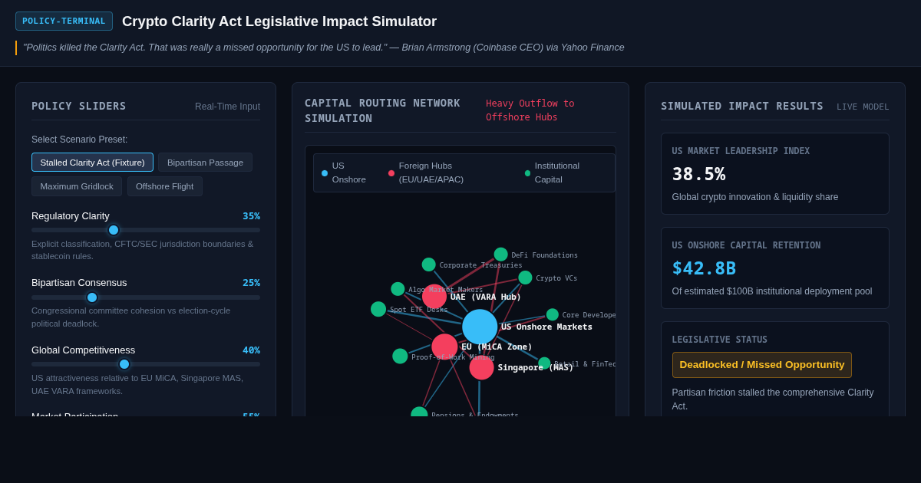Click the Partisan friction stalled description text
Viewport: 921px width, 483px height.
[x=773, y=399]
